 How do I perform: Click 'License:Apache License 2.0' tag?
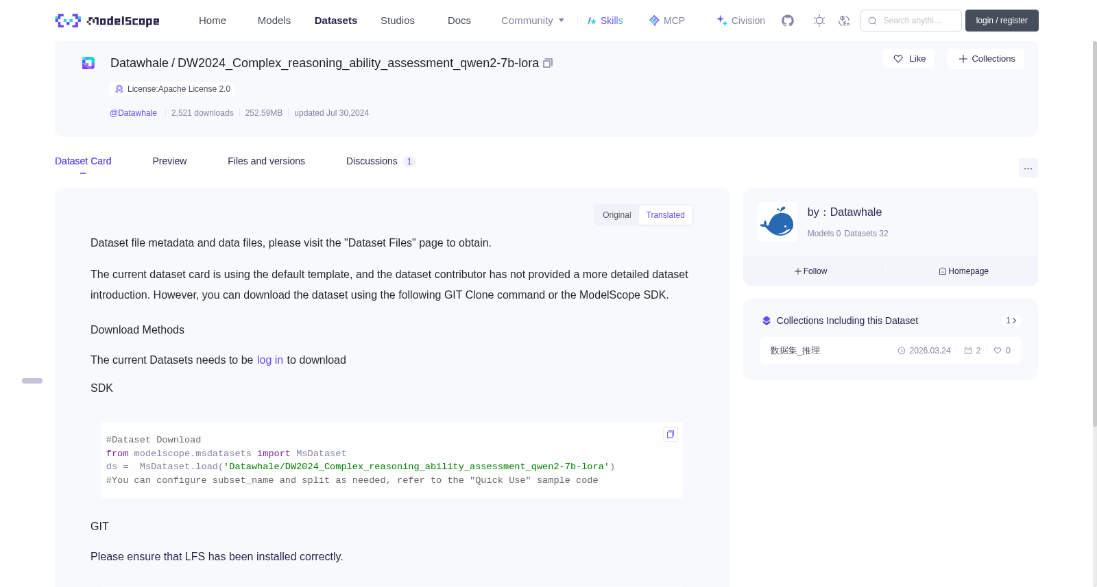point(171,89)
